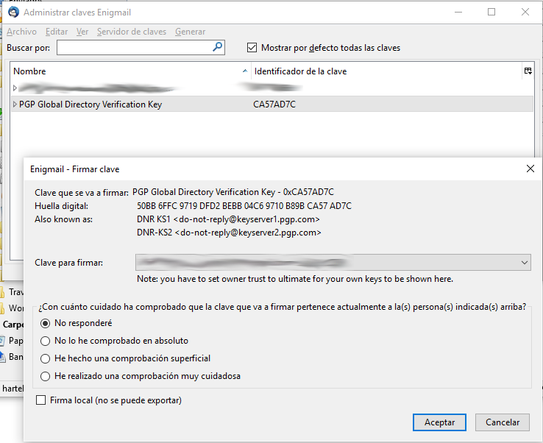Open the Ver menu

coord(82,32)
